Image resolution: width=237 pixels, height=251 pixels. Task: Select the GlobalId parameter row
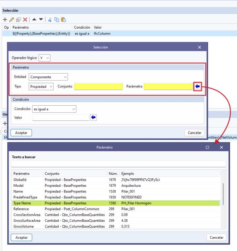point(116,180)
